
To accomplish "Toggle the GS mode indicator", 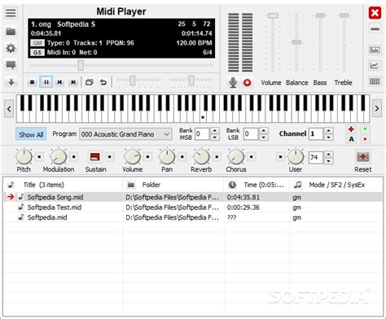I will (x=37, y=52).
